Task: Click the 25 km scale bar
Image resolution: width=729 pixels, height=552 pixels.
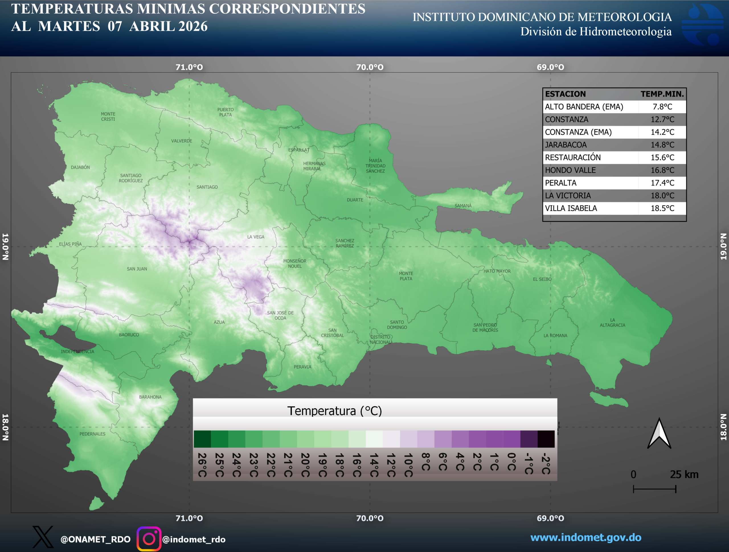Action: (x=654, y=489)
